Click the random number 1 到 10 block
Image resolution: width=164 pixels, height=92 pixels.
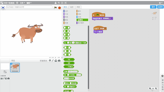point(75,43)
